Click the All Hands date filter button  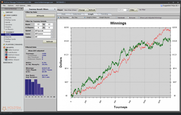point(40,16)
